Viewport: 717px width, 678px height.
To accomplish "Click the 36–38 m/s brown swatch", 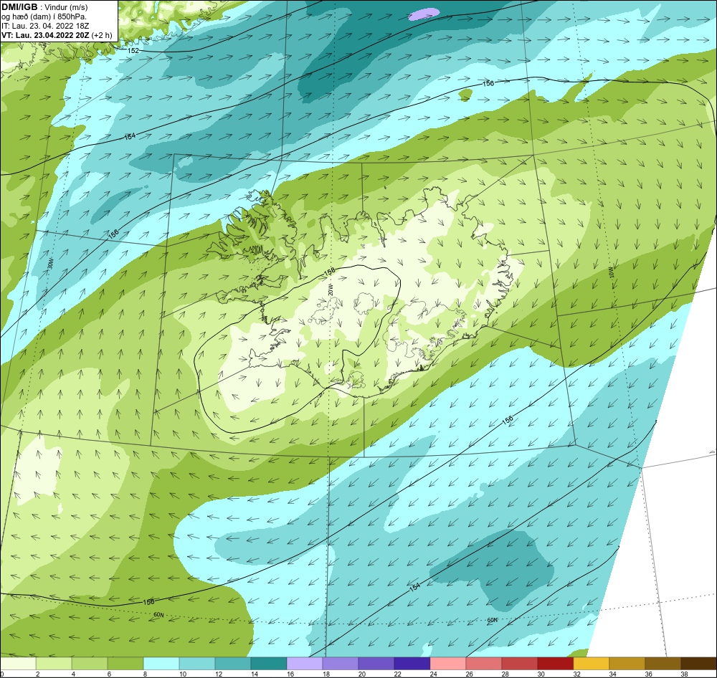I will pyautogui.click(x=663, y=664).
